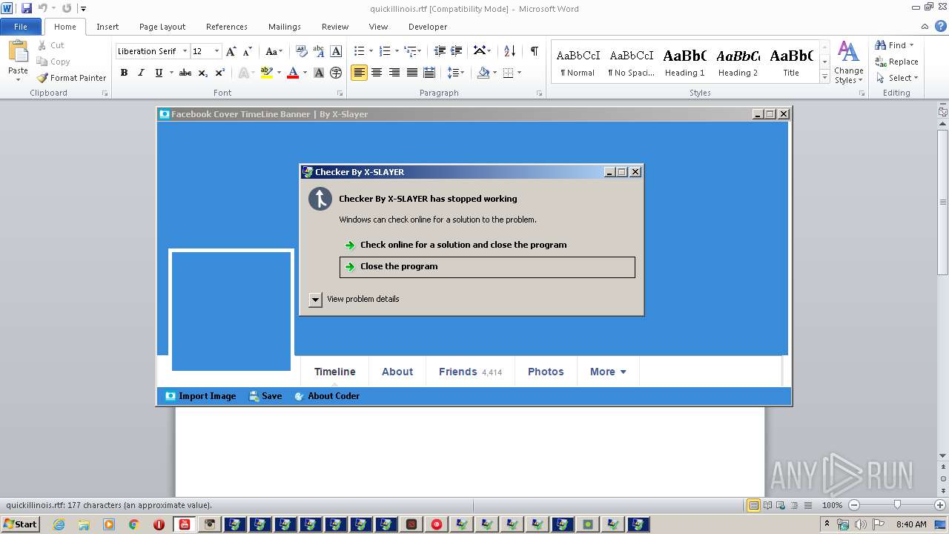The height and width of the screenshot is (534, 949).
Task: Open the Bullets list dropdown arrow
Action: 371,51
